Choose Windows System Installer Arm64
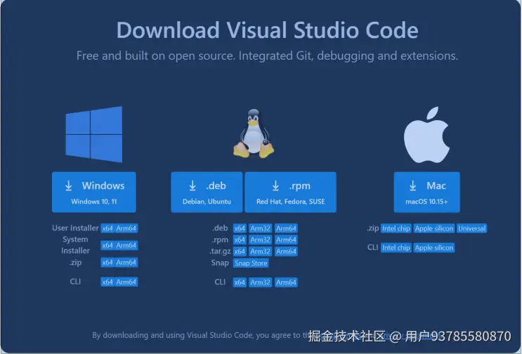The width and height of the screenshot is (522, 354). [x=126, y=245]
